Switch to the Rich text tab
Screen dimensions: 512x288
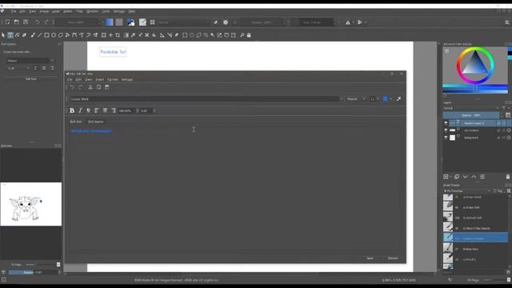point(76,122)
